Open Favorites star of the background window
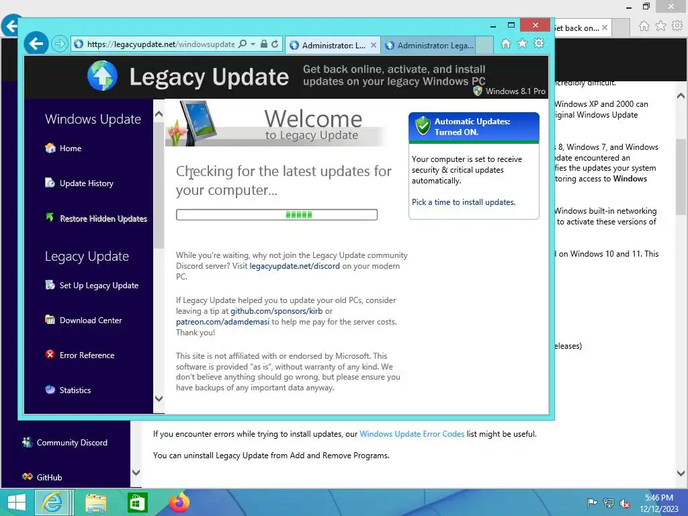This screenshot has height=516, width=688. coord(661,26)
